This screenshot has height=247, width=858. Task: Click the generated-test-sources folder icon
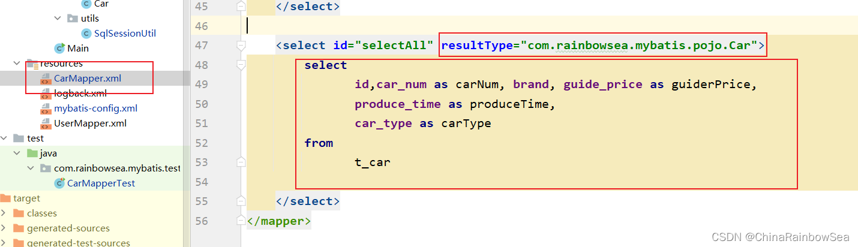(x=19, y=243)
